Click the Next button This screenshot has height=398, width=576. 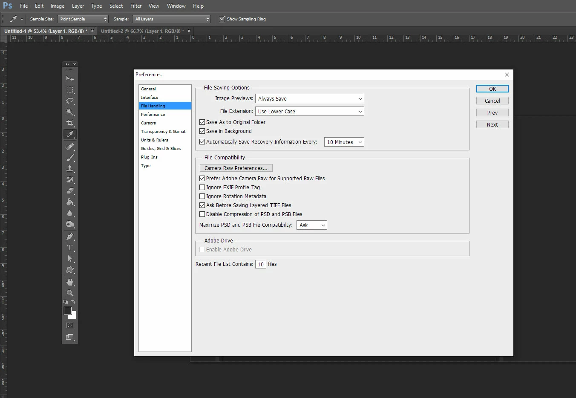click(492, 125)
